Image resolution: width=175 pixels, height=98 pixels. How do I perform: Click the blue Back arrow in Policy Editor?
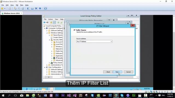[44, 22]
